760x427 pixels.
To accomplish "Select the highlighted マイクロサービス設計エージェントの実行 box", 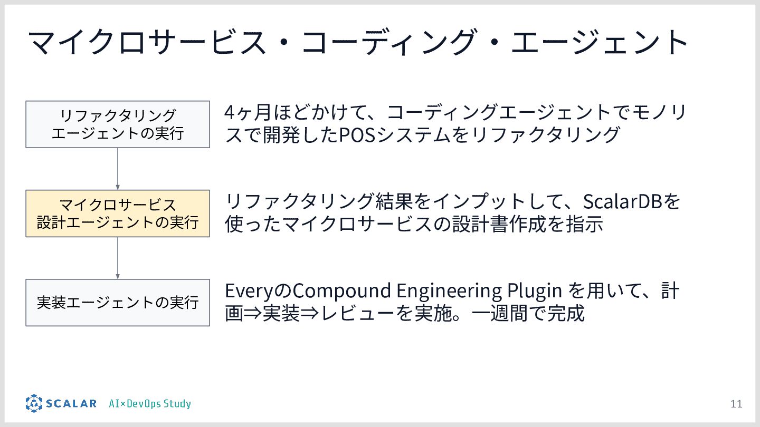I will 118,213.
